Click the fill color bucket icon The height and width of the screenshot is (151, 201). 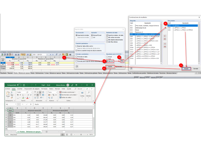click(x=23, y=98)
